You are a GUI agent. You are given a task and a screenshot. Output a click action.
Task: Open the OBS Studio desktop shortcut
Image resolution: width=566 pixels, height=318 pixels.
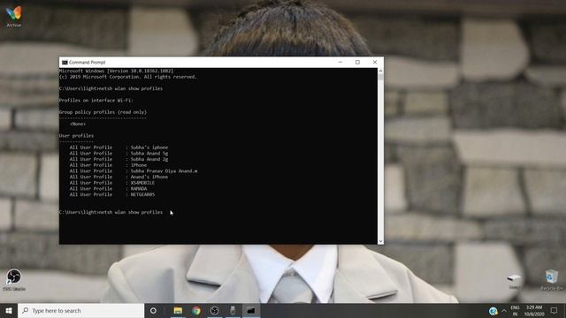coord(14,279)
